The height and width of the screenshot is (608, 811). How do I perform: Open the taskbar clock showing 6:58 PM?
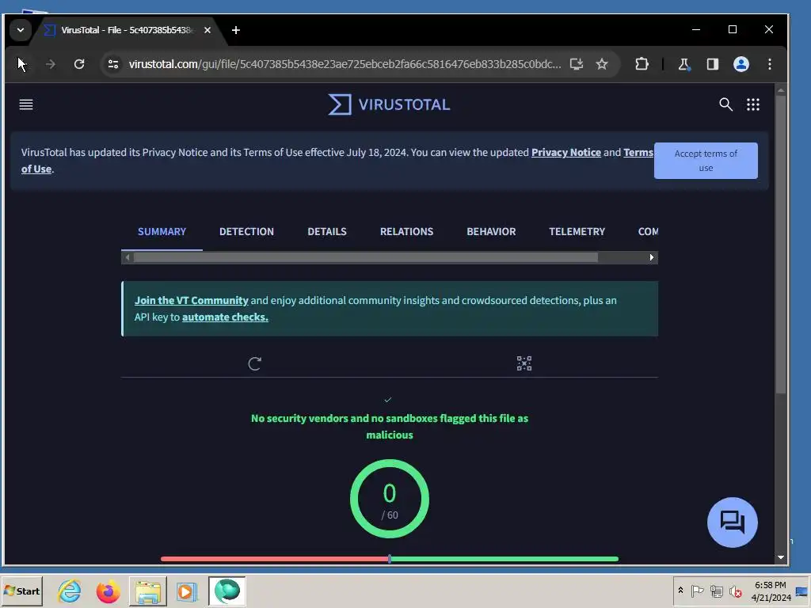click(771, 591)
